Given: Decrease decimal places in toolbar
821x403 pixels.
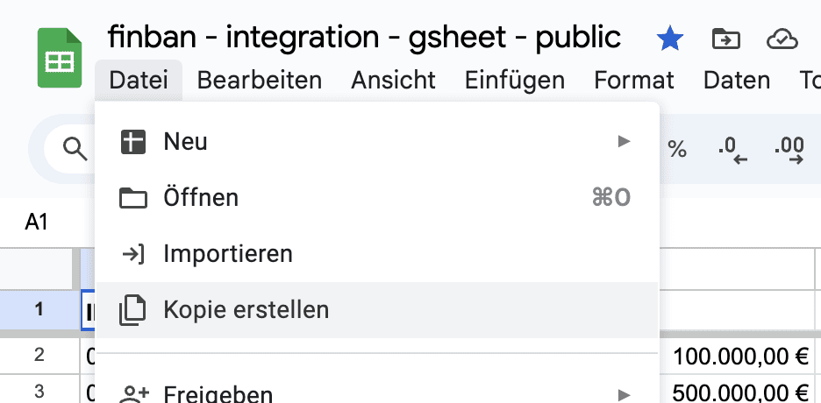Looking at the screenshot, I should click(x=732, y=149).
